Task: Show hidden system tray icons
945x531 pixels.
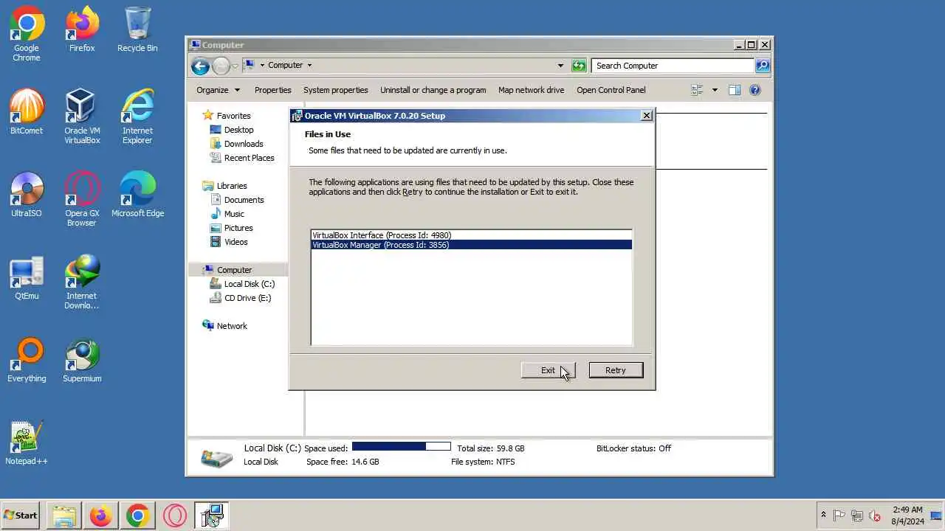Action: [x=823, y=516]
